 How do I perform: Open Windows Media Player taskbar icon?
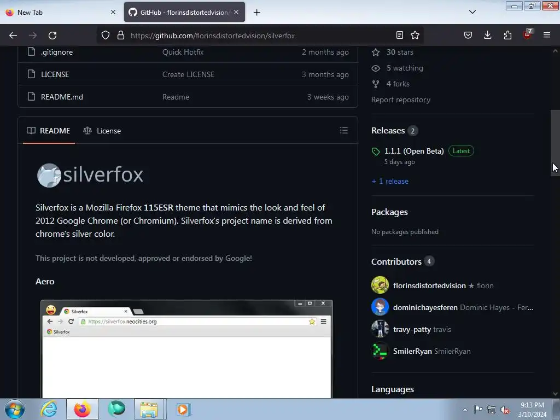(183, 409)
